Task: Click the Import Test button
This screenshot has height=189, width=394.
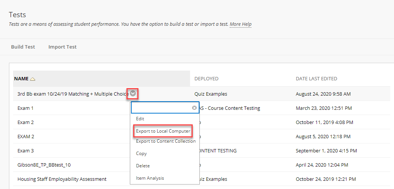Action: (x=62, y=47)
